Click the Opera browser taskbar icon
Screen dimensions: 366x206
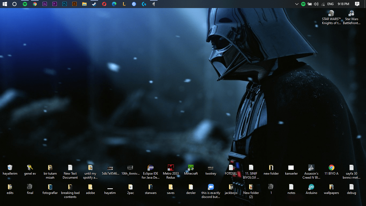pyautogui.click(x=104, y=4)
